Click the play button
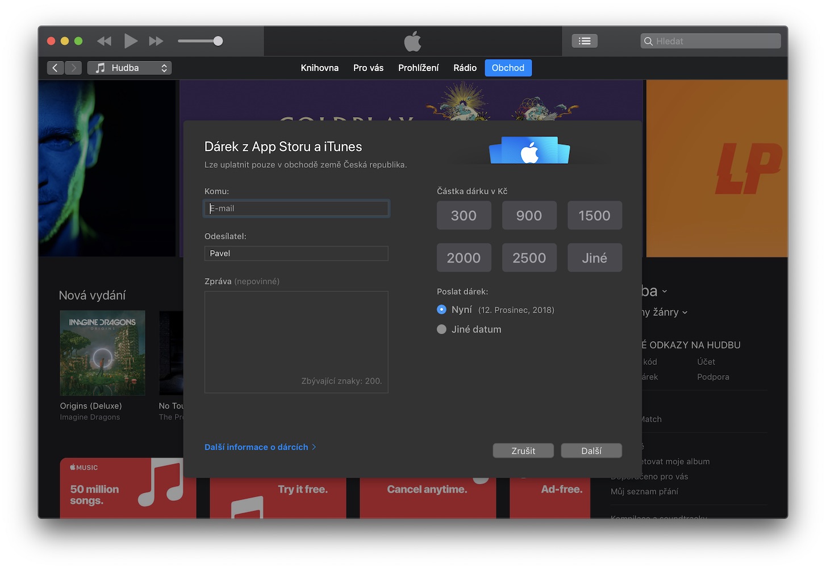The height and width of the screenshot is (569, 826). coord(131,41)
